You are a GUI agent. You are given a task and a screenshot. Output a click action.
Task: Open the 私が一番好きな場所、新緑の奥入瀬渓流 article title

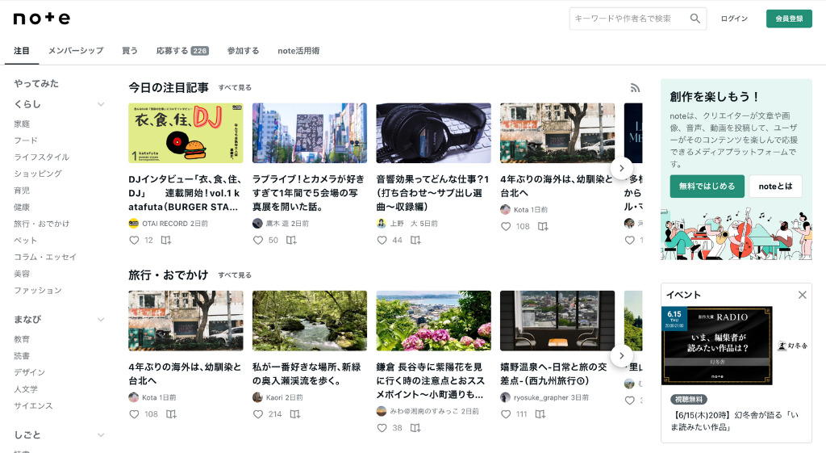(307, 373)
